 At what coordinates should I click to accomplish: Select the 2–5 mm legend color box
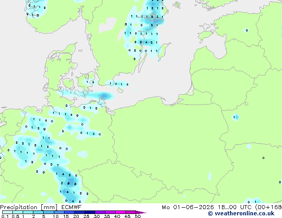(x=38, y=212)
